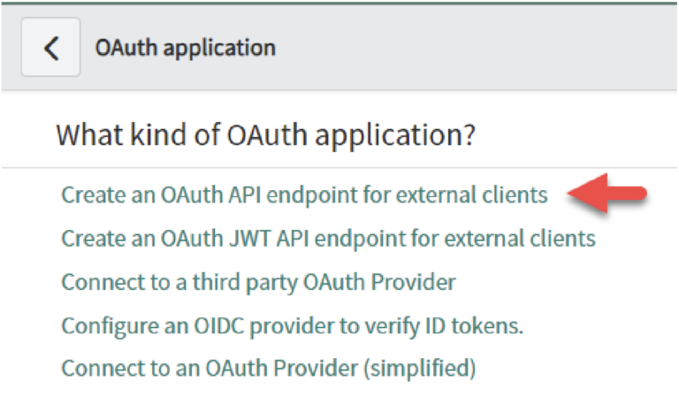Choose the OIDC provider configuration option
Viewport: 679px width, 396px height.
[x=292, y=325]
